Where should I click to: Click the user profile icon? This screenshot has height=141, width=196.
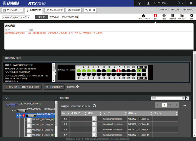point(148,3)
